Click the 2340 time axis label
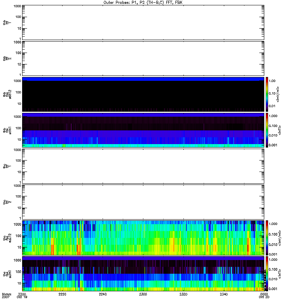Image resolution: width=286 pixels, height=305 pixels. [224, 295]
